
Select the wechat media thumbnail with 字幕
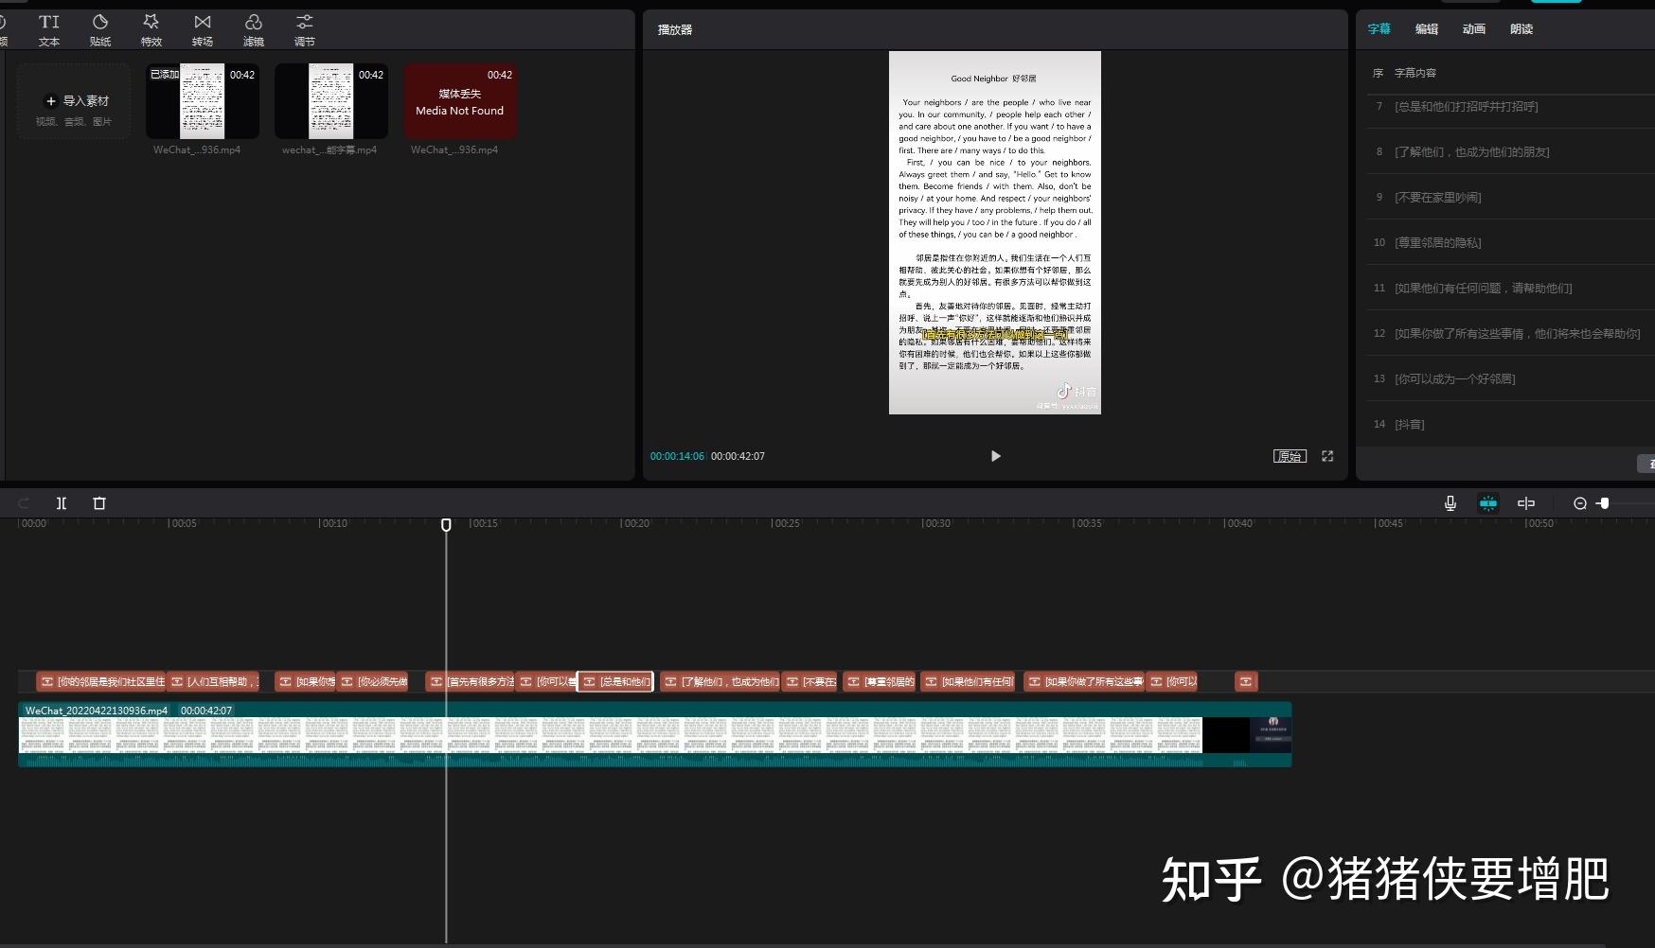coord(331,101)
